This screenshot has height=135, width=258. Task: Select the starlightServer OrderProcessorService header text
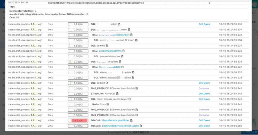[96, 3]
